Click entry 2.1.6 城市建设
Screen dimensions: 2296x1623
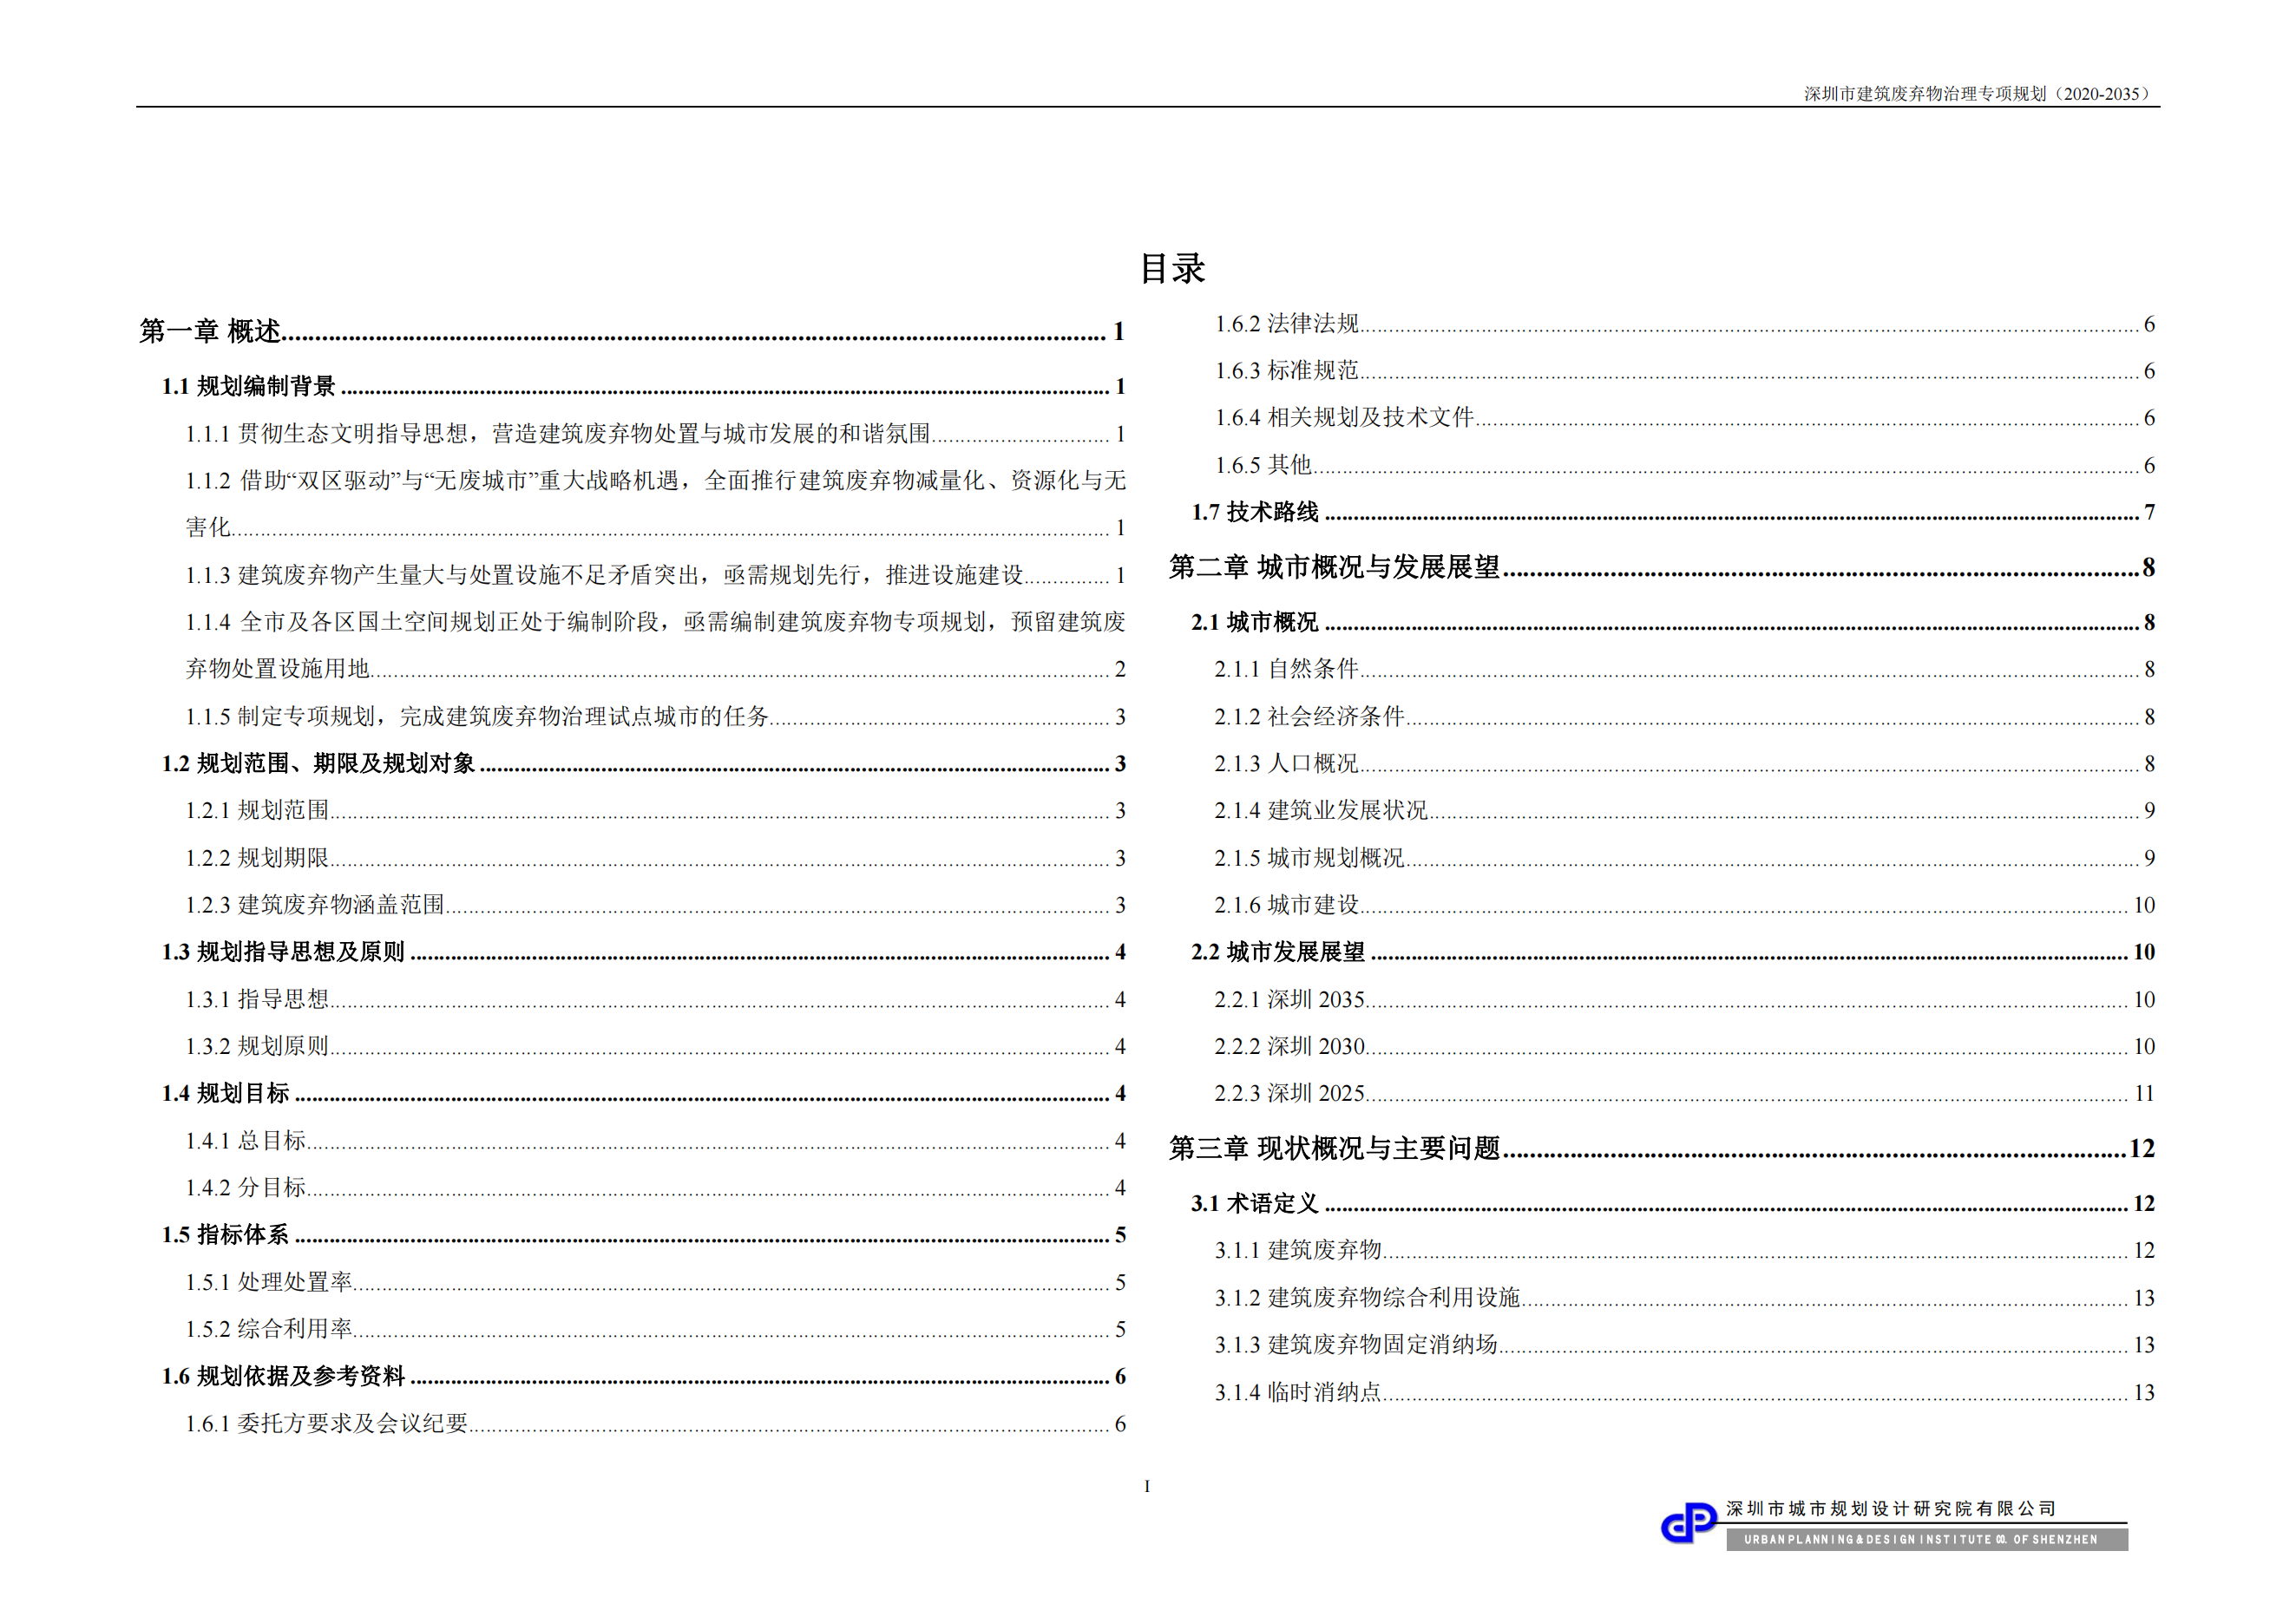tap(1684, 905)
